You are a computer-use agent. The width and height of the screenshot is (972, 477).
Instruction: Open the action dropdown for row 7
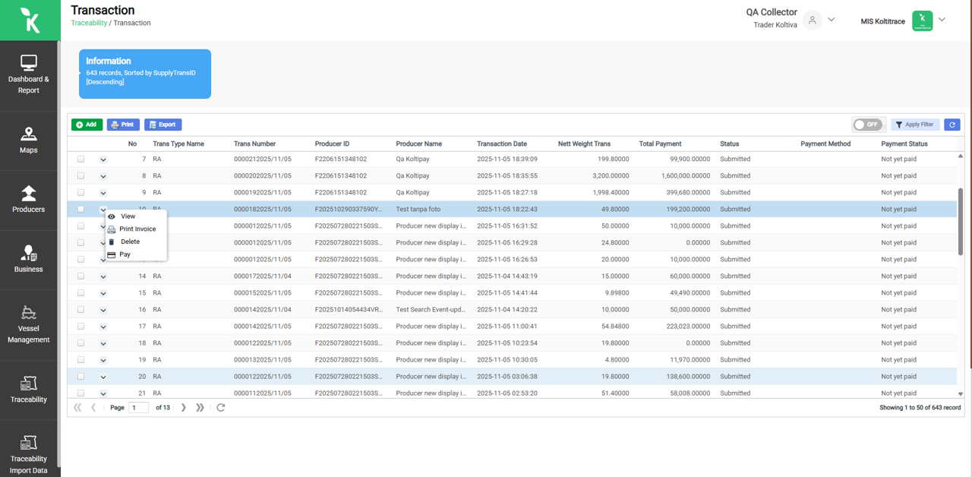click(103, 160)
